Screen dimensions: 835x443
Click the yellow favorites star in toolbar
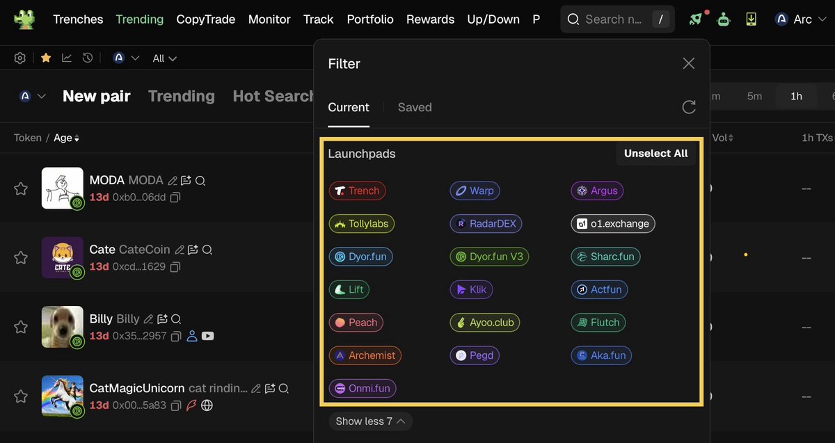point(46,58)
